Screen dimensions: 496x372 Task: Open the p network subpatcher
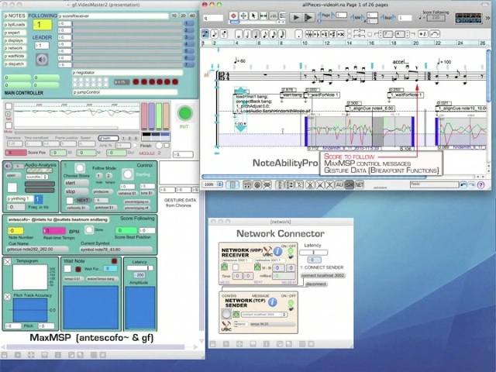[15, 47]
